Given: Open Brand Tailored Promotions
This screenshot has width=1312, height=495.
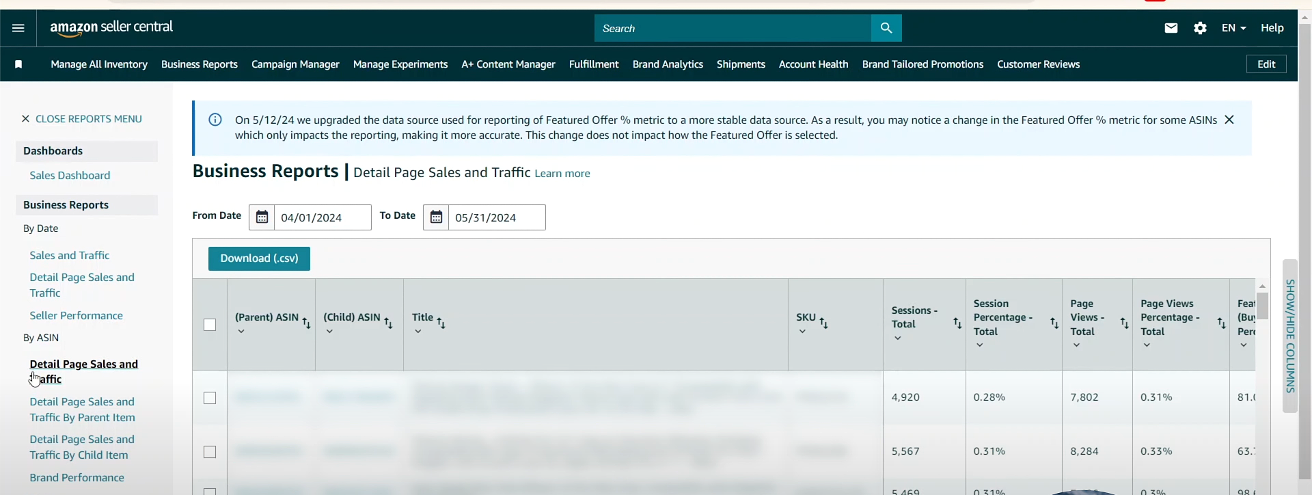Looking at the screenshot, I should coord(922,64).
